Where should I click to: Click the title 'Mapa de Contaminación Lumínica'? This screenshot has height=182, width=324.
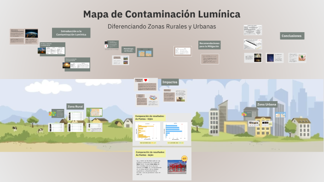(x=162, y=14)
